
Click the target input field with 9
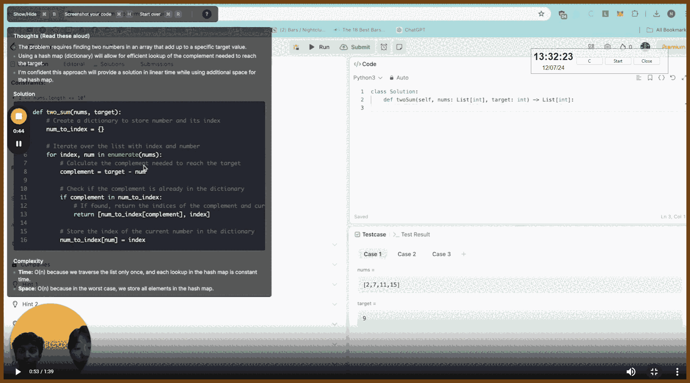click(520, 318)
